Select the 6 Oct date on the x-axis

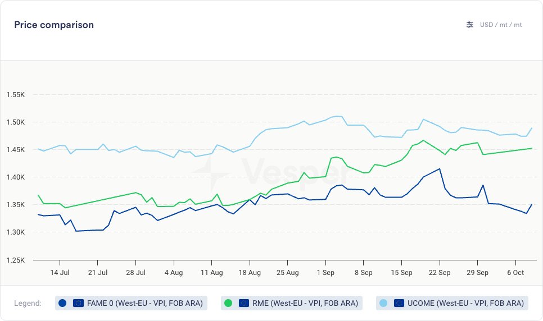(515, 272)
